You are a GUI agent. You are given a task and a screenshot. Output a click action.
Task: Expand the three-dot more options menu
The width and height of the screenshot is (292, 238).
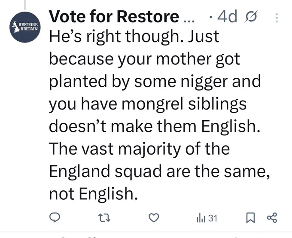pos(277,18)
